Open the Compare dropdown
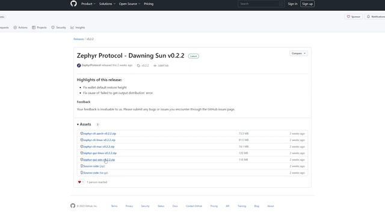 point(298,53)
